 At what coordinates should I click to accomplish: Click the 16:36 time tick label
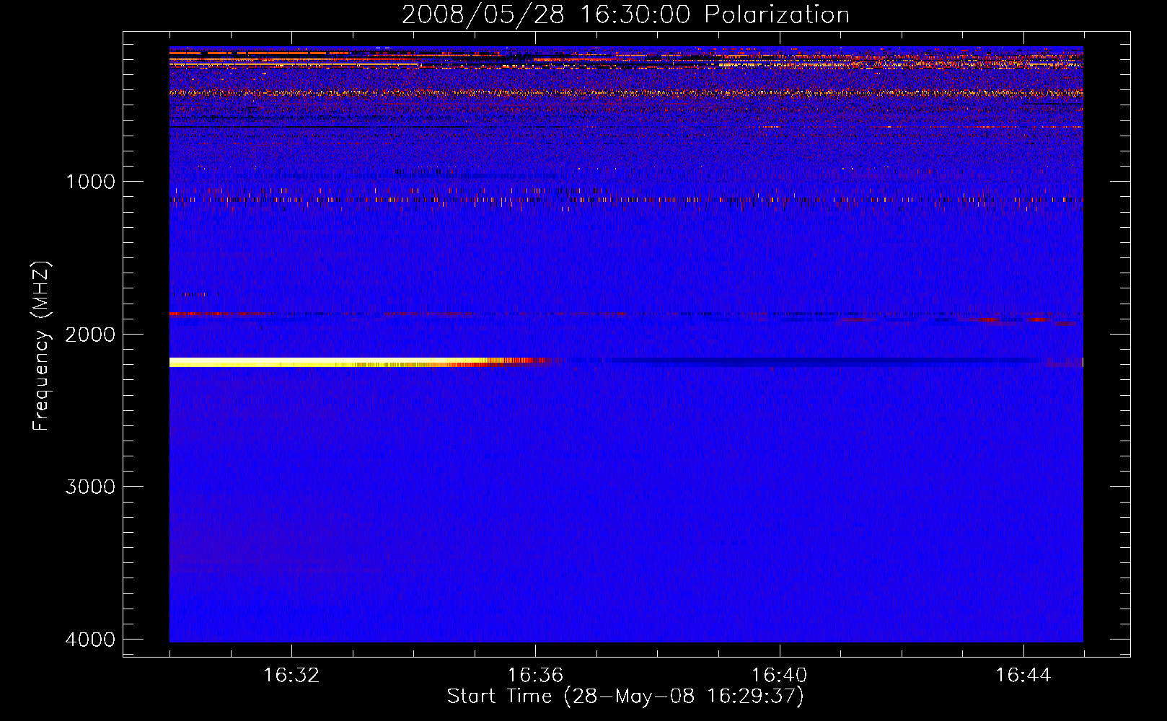click(535, 676)
